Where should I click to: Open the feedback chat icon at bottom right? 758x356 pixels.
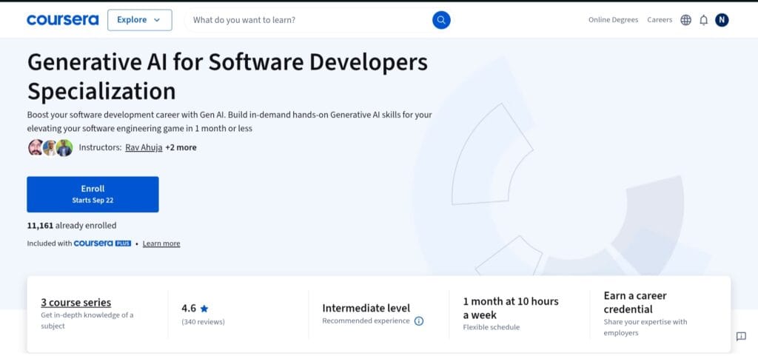tap(741, 336)
